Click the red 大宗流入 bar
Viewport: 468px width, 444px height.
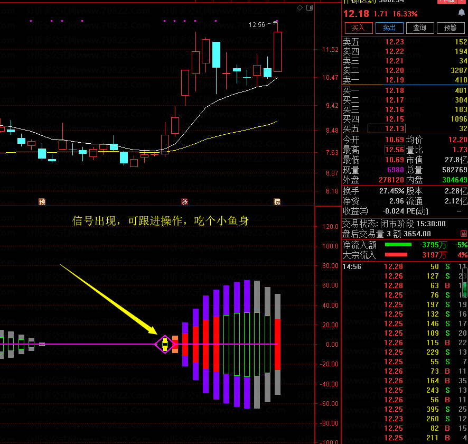point(396,255)
